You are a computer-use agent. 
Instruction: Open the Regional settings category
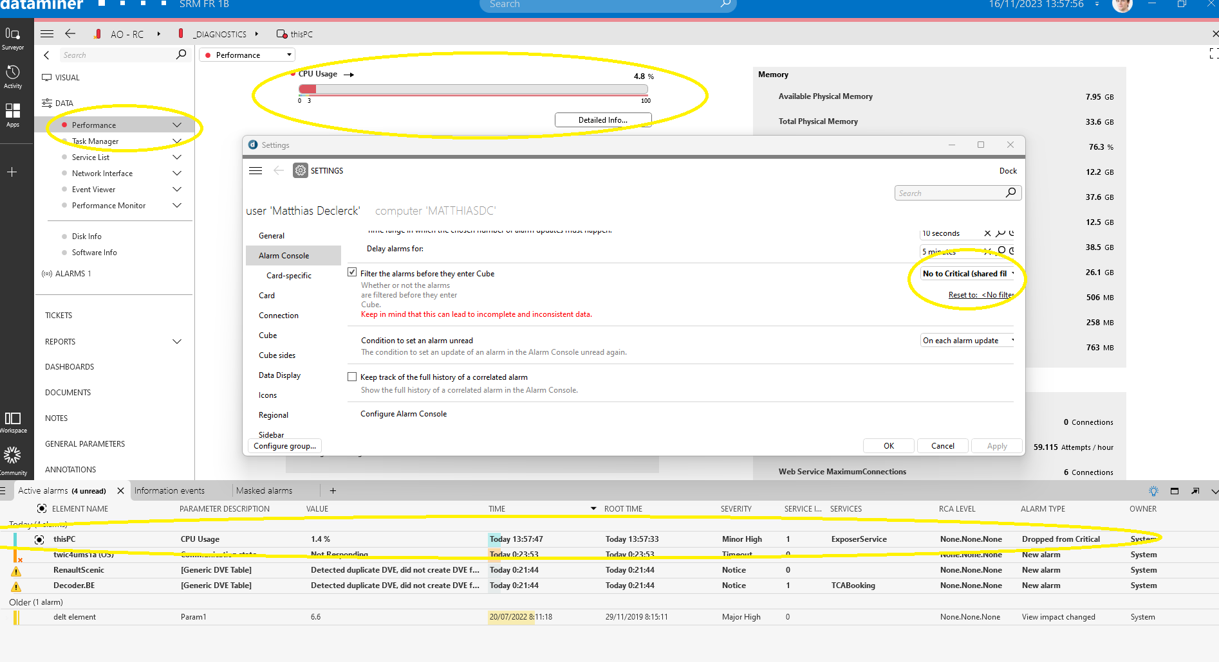[x=274, y=415]
